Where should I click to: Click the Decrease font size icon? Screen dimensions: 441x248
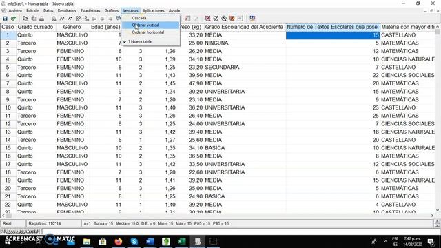click(70, 19)
